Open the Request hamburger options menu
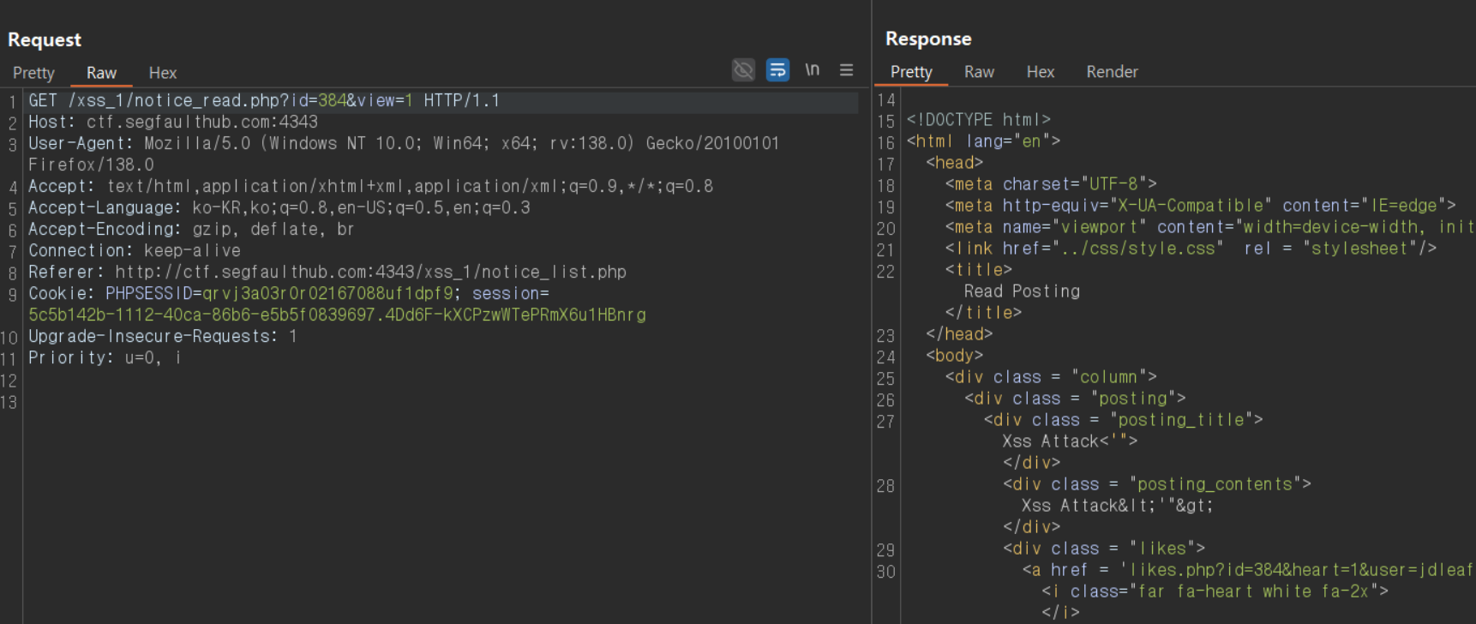The width and height of the screenshot is (1476, 624). coord(846,70)
